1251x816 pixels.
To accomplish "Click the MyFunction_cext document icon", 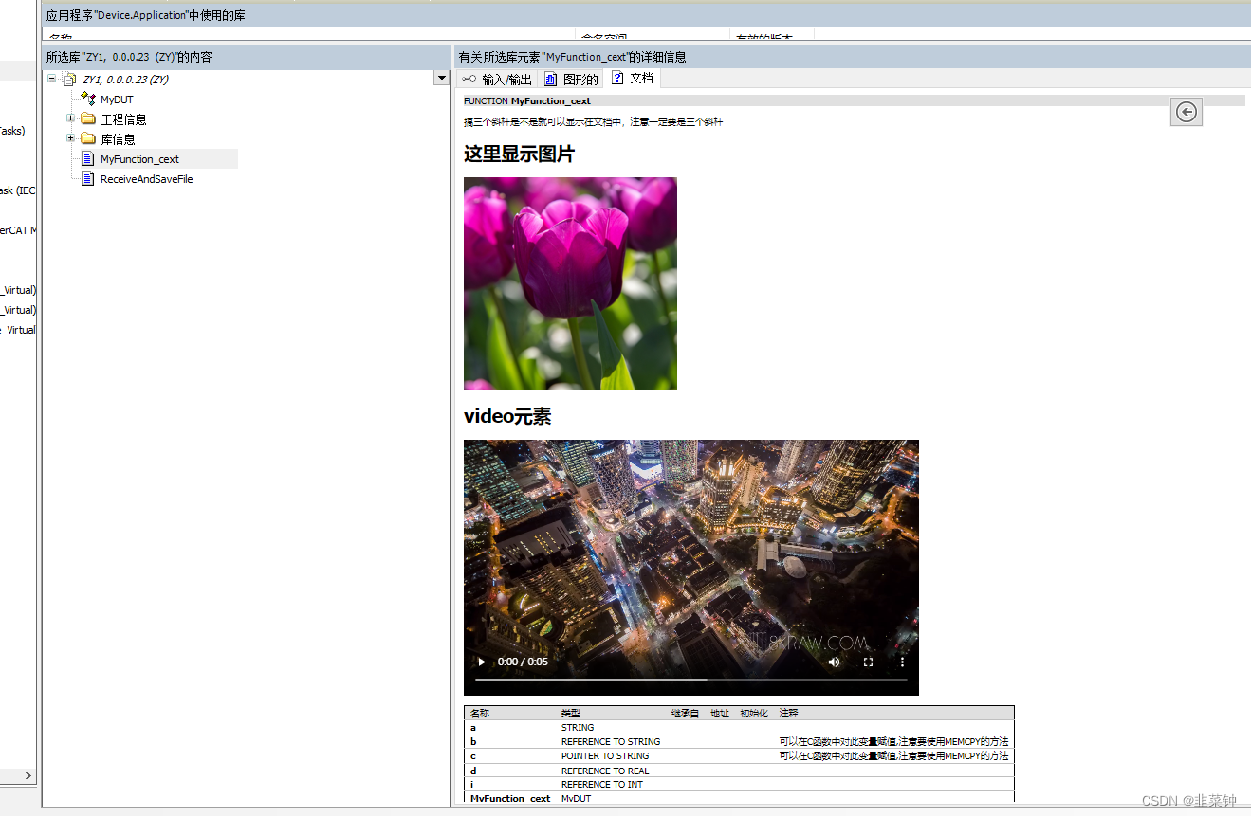I will [88, 159].
